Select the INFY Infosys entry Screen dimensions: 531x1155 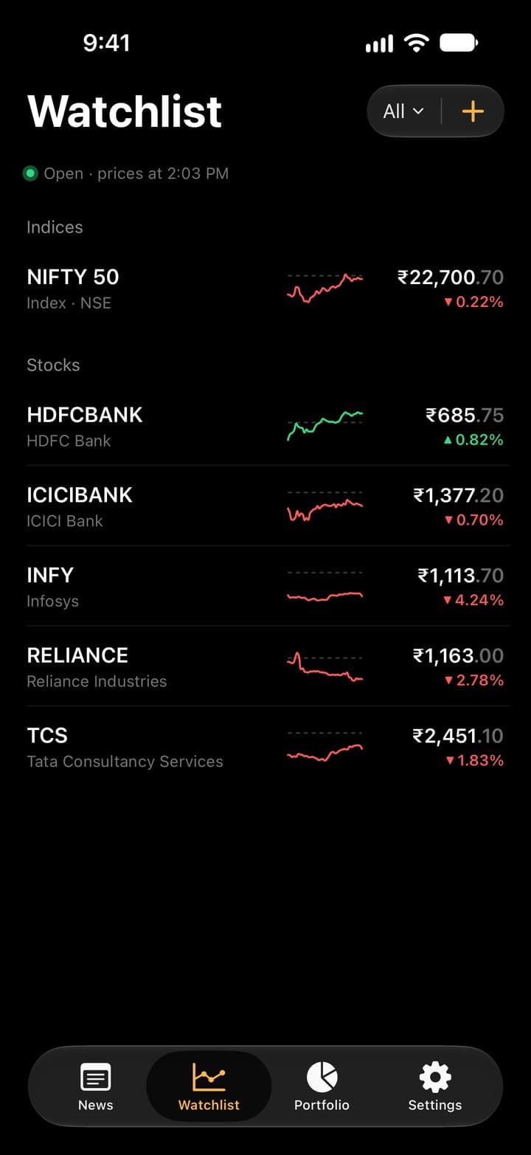click(265, 587)
